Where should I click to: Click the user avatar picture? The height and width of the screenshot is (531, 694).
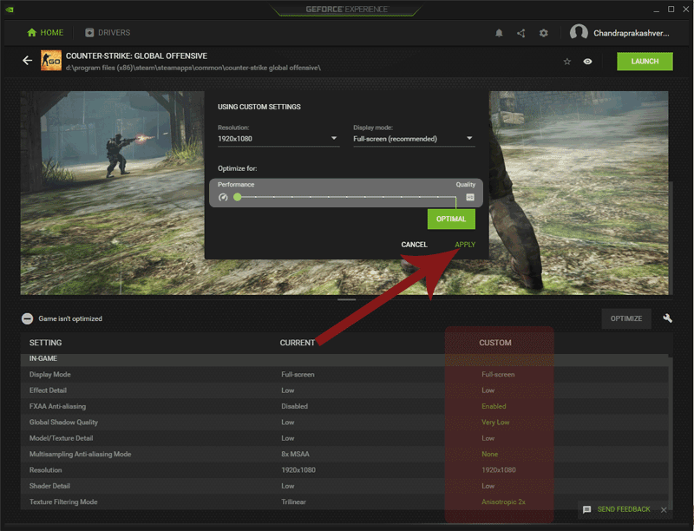pyautogui.click(x=579, y=33)
